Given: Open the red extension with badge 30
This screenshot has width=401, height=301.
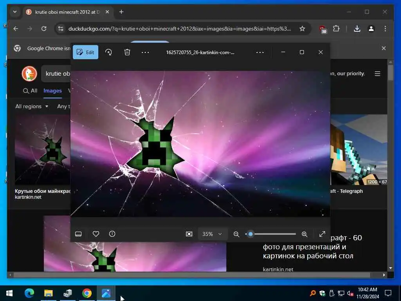Looking at the screenshot, I should pyautogui.click(x=323, y=29).
